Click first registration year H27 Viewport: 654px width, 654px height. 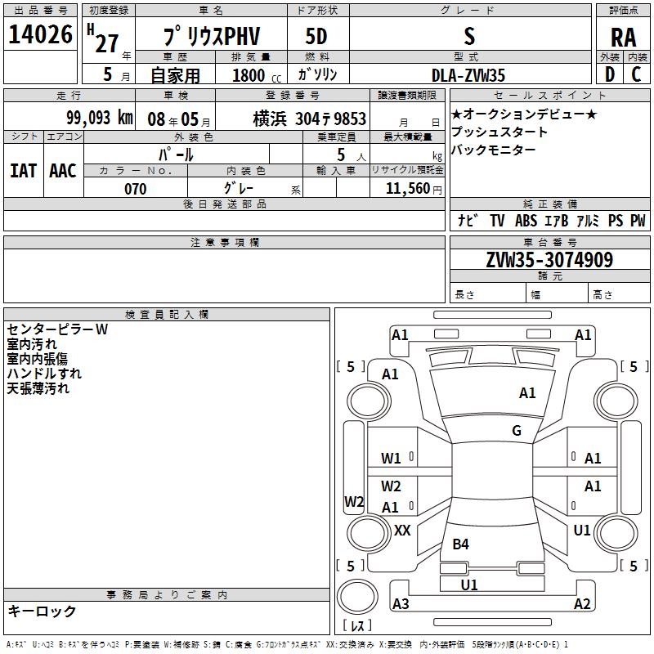103,39
